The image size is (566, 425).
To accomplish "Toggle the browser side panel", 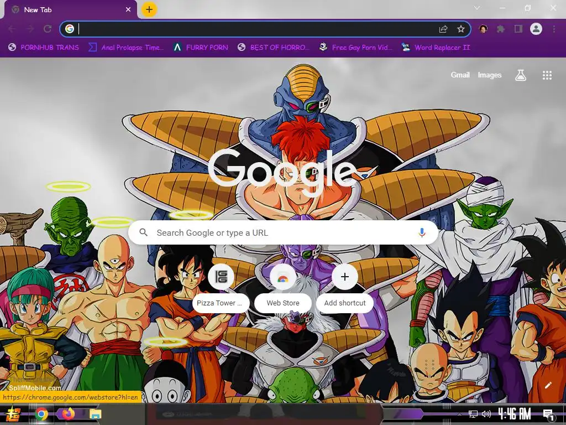I will 518,29.
